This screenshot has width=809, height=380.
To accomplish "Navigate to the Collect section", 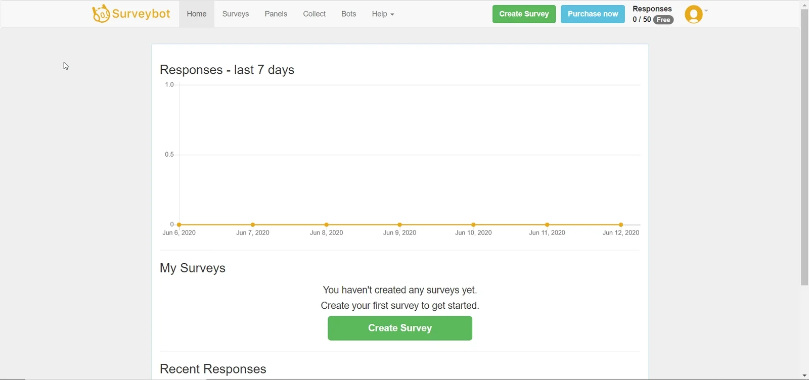I will [314, 14].
